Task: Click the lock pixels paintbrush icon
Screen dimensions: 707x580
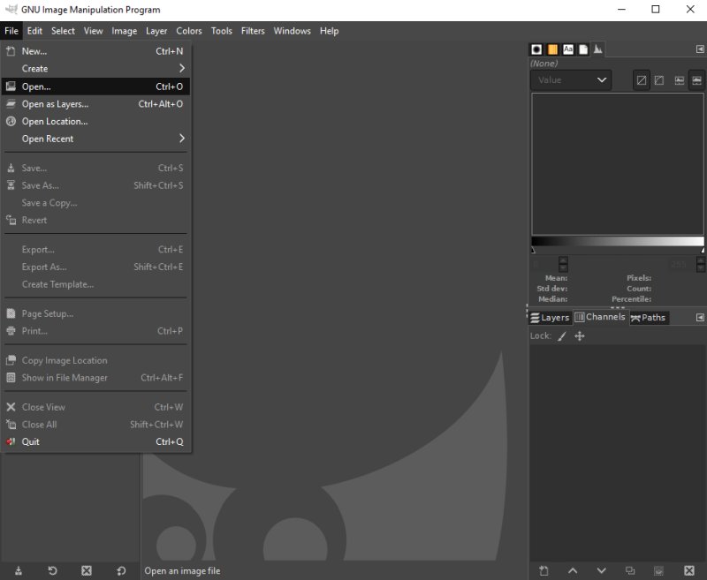Action: [x=562, y=336]
